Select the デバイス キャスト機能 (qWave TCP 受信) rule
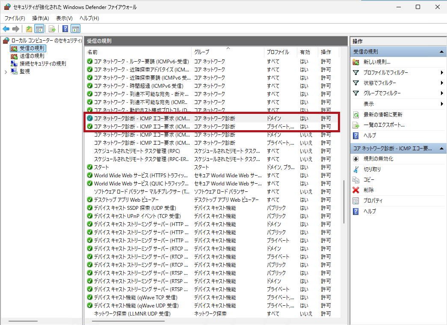 tap(213, 297)
